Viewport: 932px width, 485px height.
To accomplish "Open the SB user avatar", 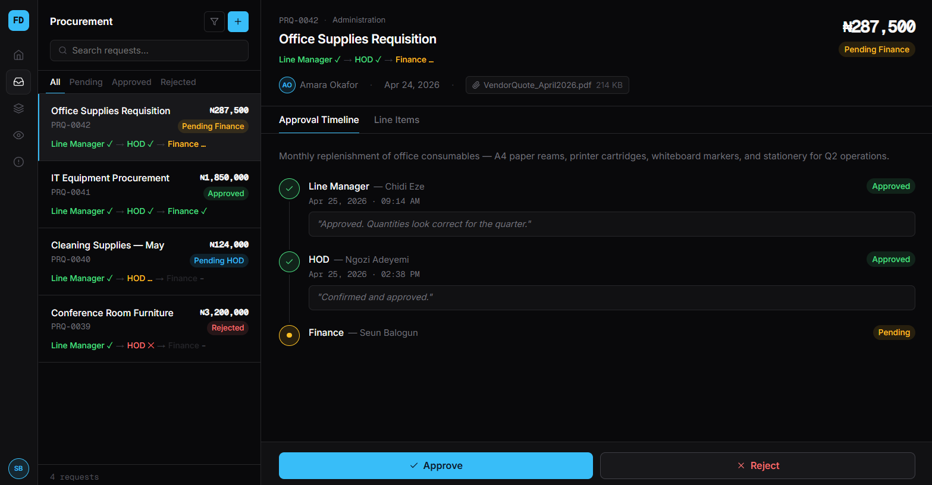I will pos(18,468).
